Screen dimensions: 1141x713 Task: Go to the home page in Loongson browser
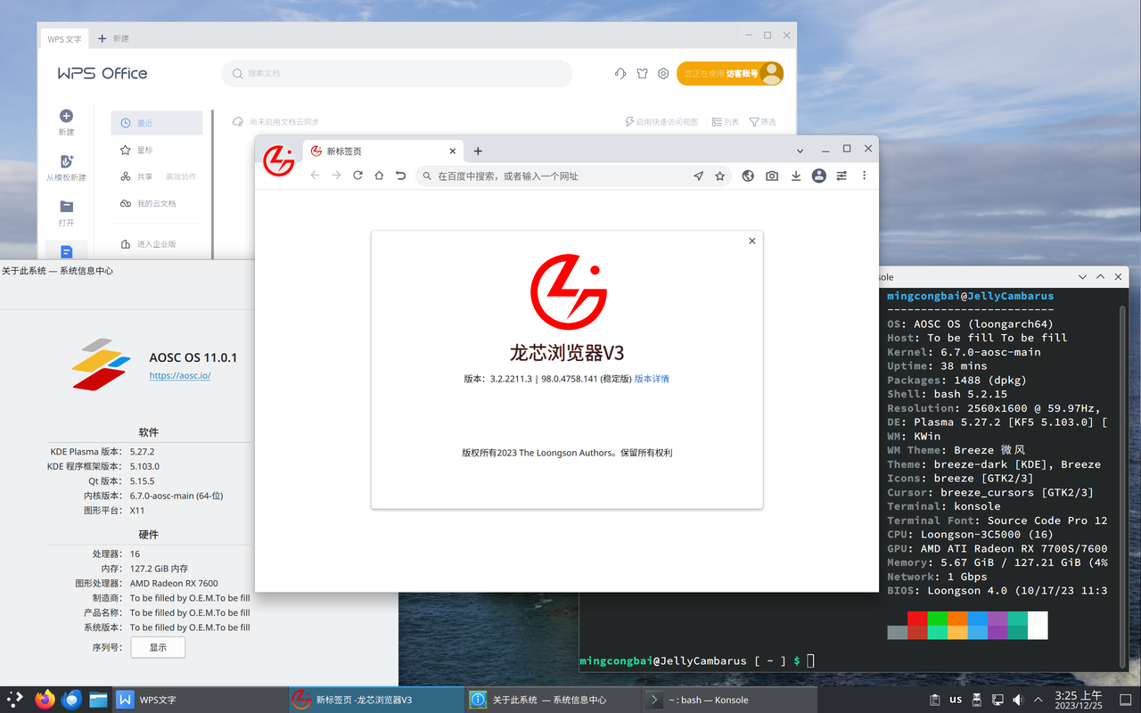(x=379, y=176)
